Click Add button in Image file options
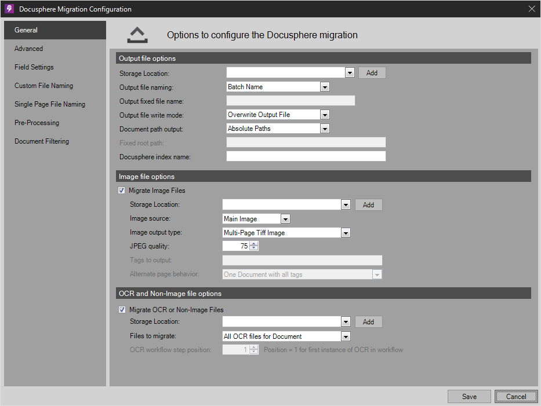This screenshot has height=406, width=541. pyautogui.click(x=368, y=204)
